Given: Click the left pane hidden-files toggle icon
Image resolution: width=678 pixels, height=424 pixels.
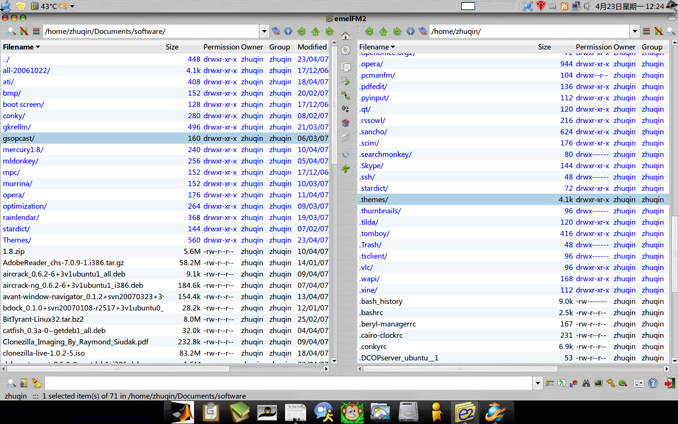Looking at the screenshot, I should click(24, 31).
